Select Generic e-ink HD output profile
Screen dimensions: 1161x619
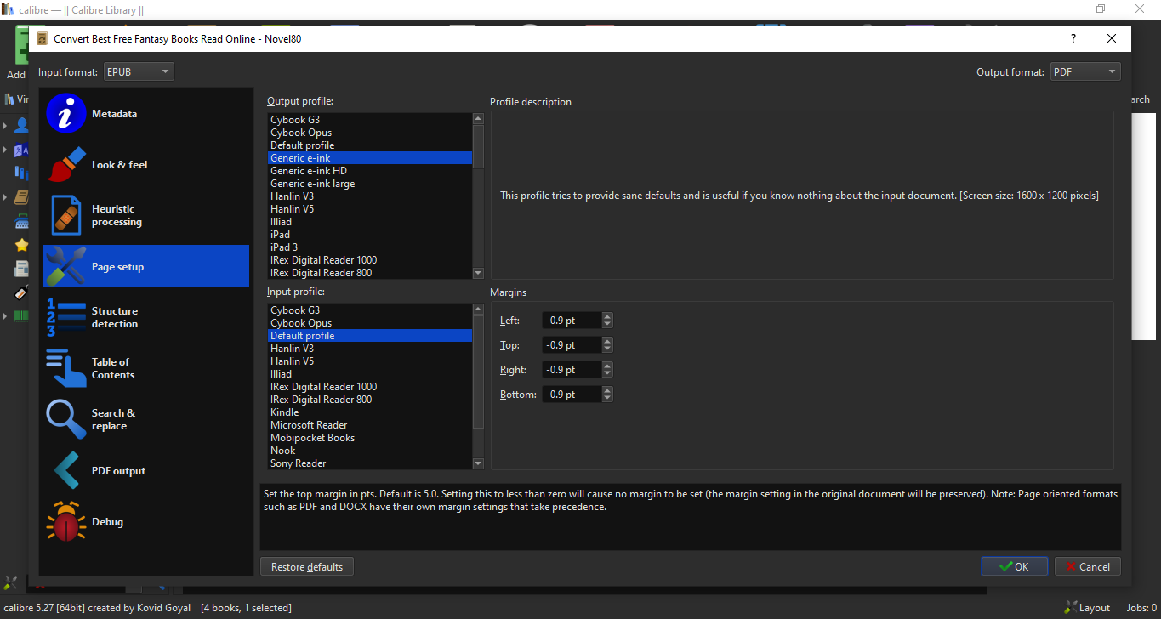[x=370, y=171]
